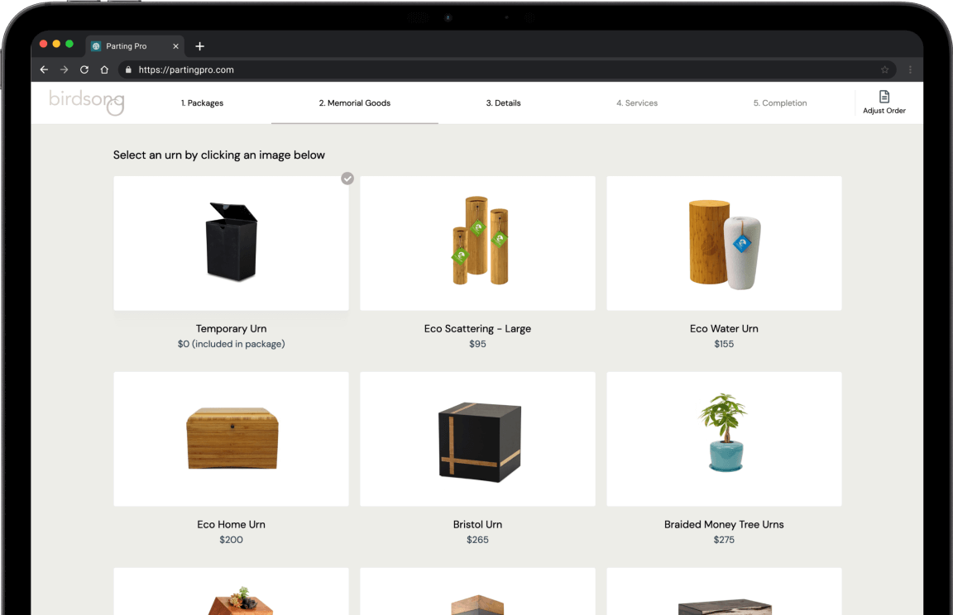Click the macOS yellow minimize button
This screenshot has width=953, height=615.
tap(56, 44)
